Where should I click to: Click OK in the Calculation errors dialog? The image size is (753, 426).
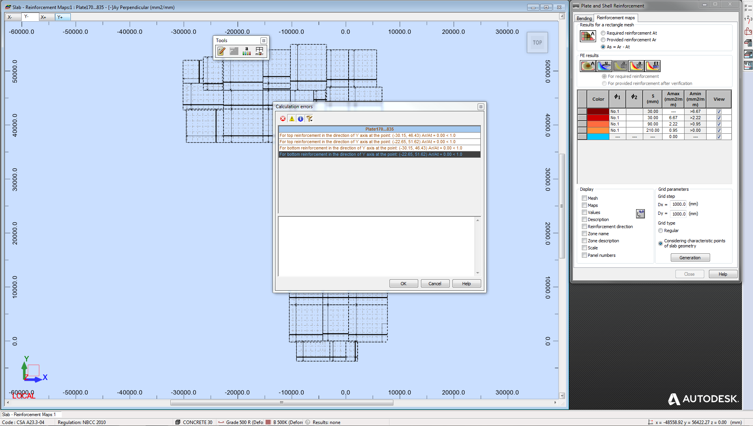click(x=404, y=283)
